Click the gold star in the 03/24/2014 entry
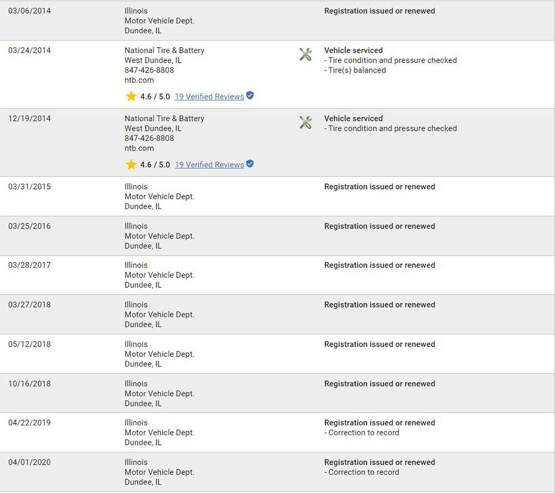 tap(131, 96)
